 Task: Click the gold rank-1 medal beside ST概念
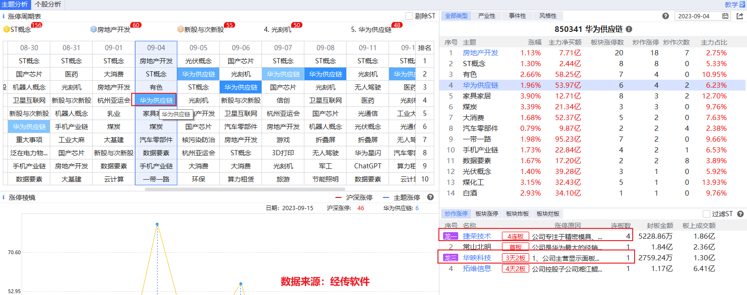tap(6, 29)
